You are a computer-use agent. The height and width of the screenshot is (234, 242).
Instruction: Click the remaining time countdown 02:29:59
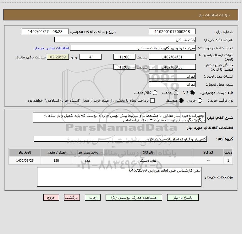58,57
